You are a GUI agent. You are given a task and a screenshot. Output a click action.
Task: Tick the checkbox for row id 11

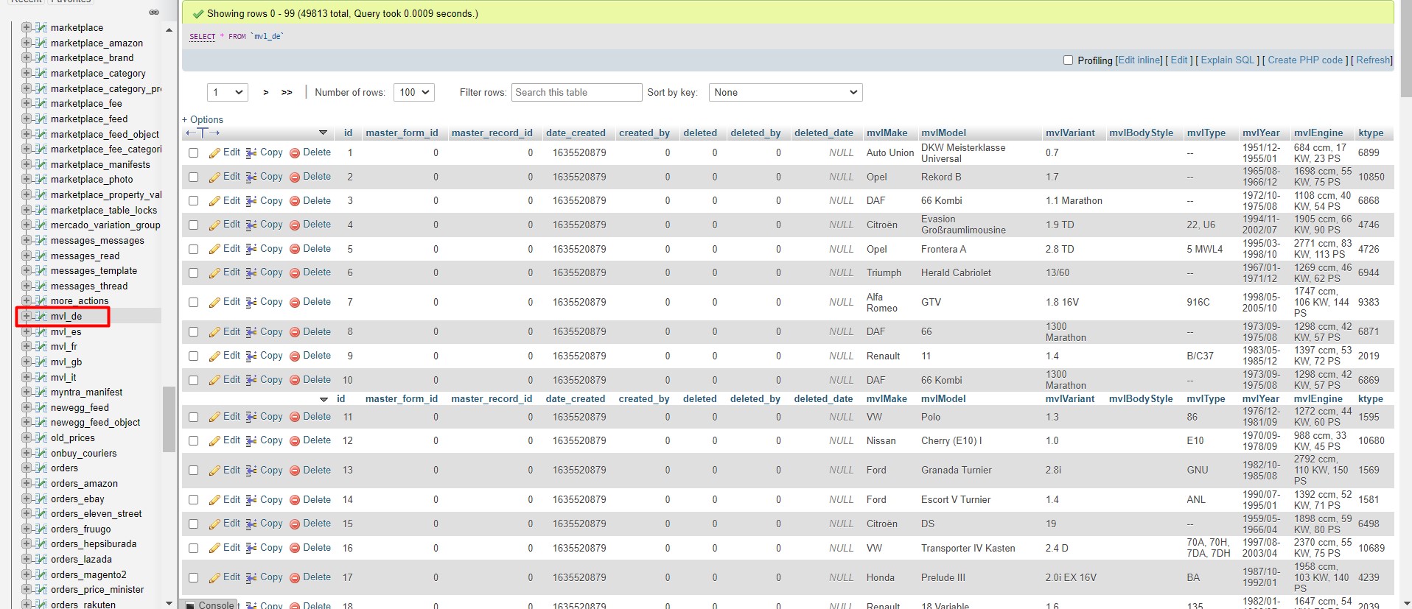pyautogui.click(x=194, y=417)
